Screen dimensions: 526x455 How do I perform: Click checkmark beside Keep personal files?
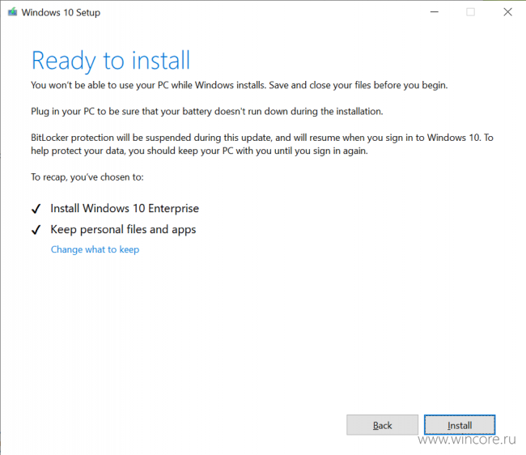[x=36, y=230]
